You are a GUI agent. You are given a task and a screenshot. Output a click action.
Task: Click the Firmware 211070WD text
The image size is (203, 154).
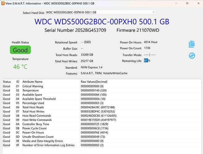point(138,30)
